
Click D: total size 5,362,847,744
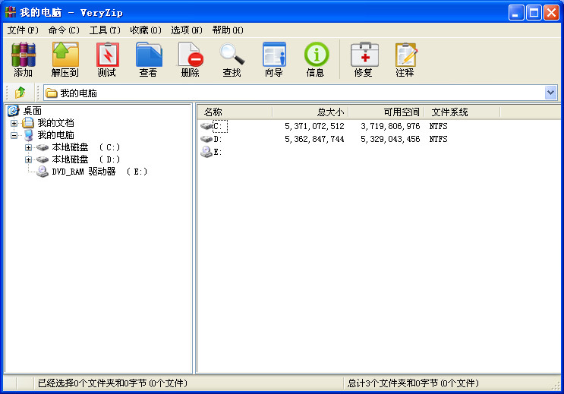314,139
